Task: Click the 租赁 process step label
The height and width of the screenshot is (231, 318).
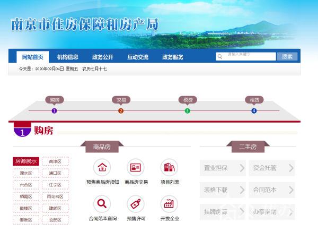Action: 253,100
